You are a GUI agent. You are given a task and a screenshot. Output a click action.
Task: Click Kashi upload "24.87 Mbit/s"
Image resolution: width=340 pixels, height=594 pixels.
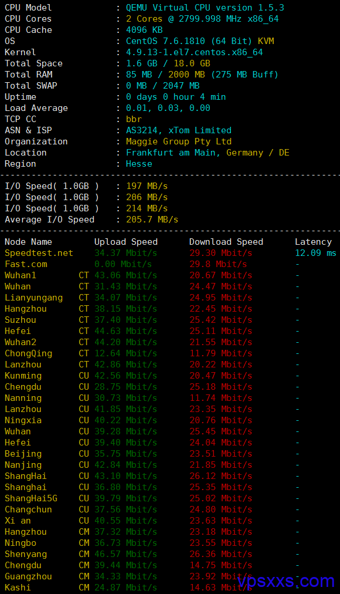click(x=126, y=588)
